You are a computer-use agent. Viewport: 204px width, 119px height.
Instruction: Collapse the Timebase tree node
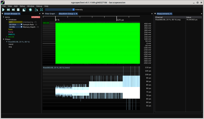click(7, 19)
